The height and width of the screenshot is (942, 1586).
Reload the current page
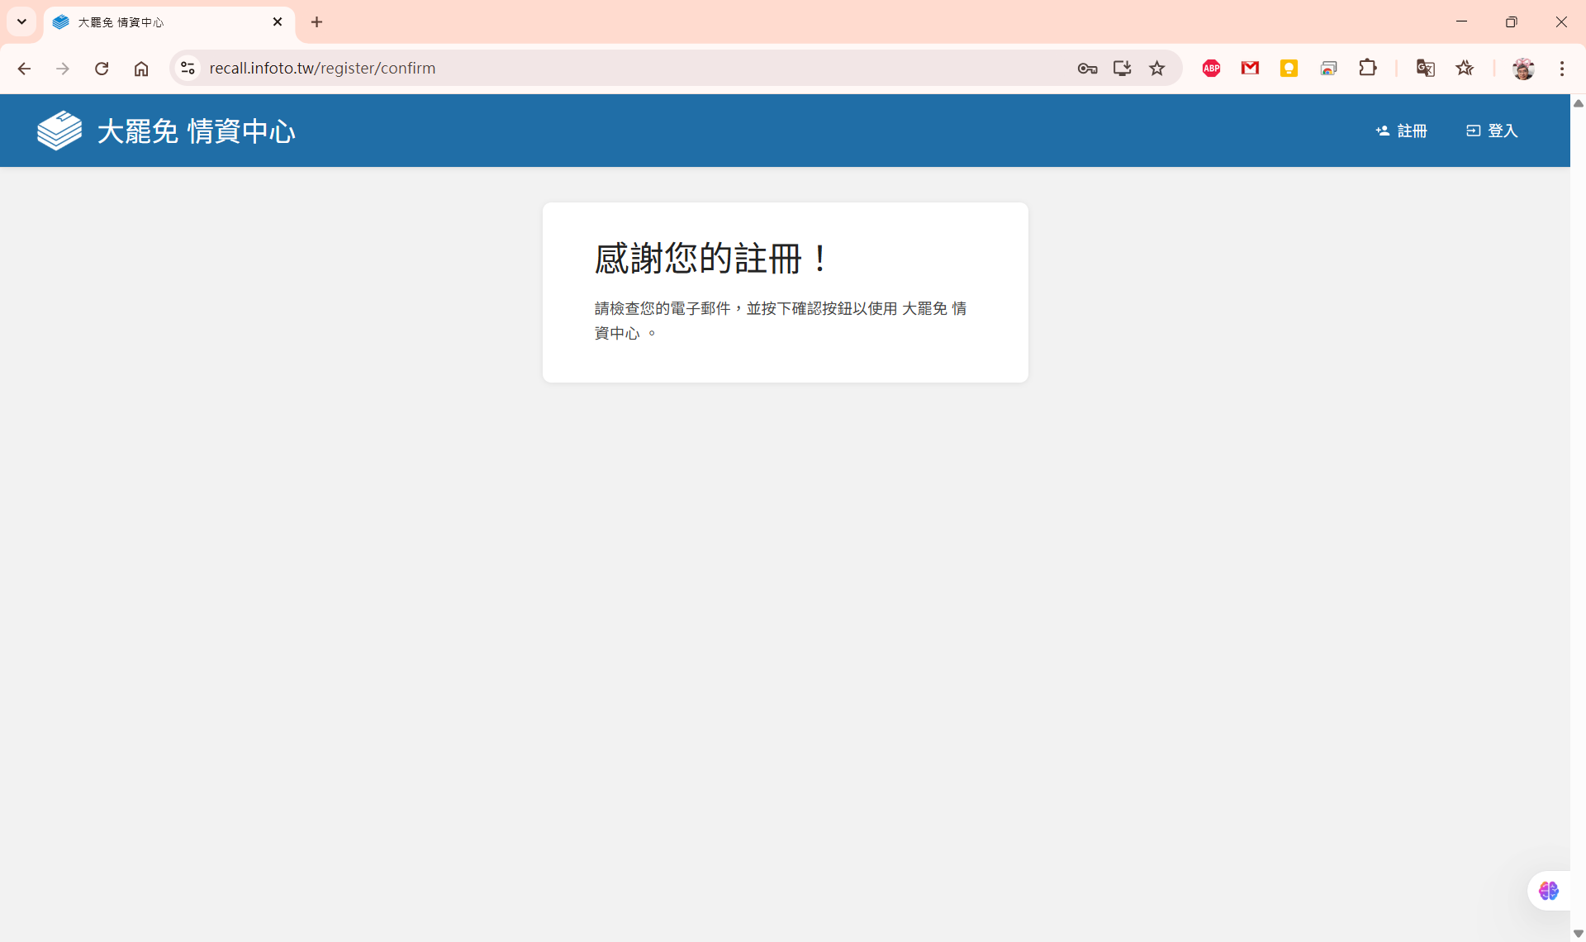point(102,69)
